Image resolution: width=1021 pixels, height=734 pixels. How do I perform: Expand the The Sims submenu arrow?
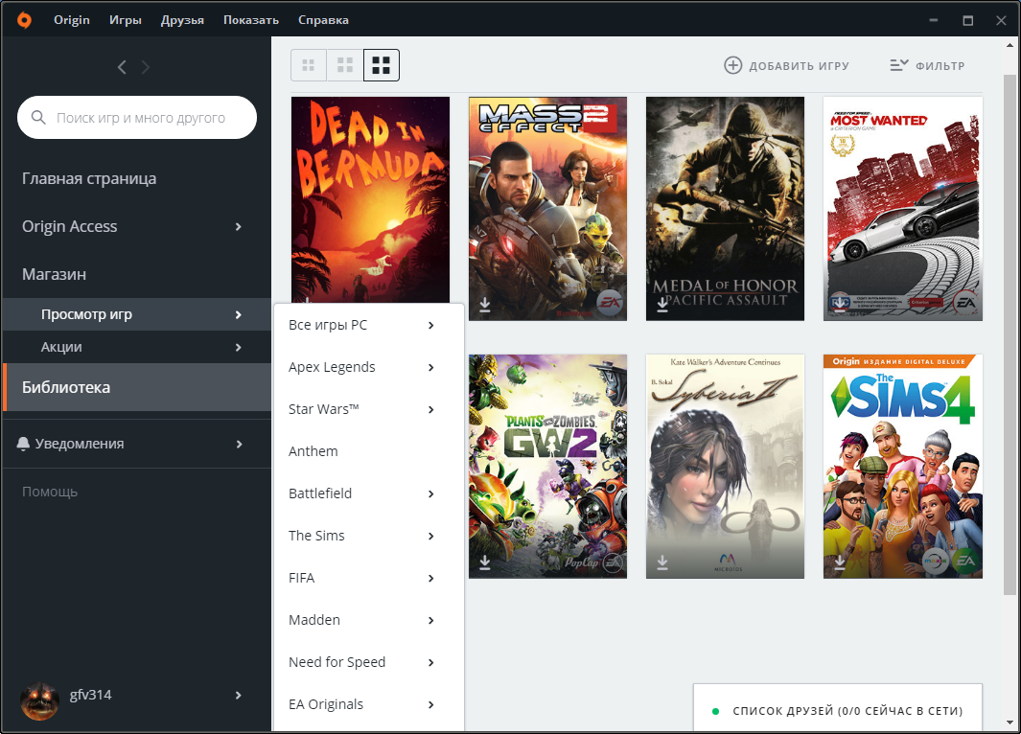431,537
